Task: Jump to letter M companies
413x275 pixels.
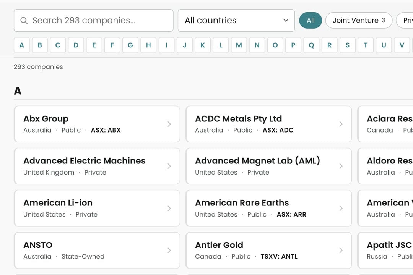Action: tap(239, 45)
